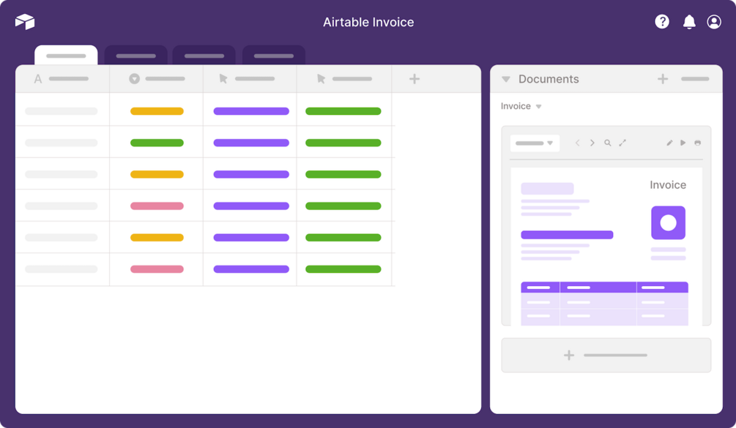Open the help icon in the header
The image size is (736, 428).
point(661,21)
